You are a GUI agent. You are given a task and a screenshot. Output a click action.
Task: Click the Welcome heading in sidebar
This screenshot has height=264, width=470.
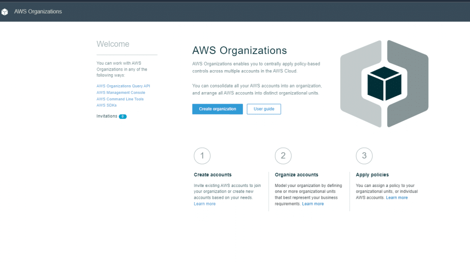click(113, 44)
